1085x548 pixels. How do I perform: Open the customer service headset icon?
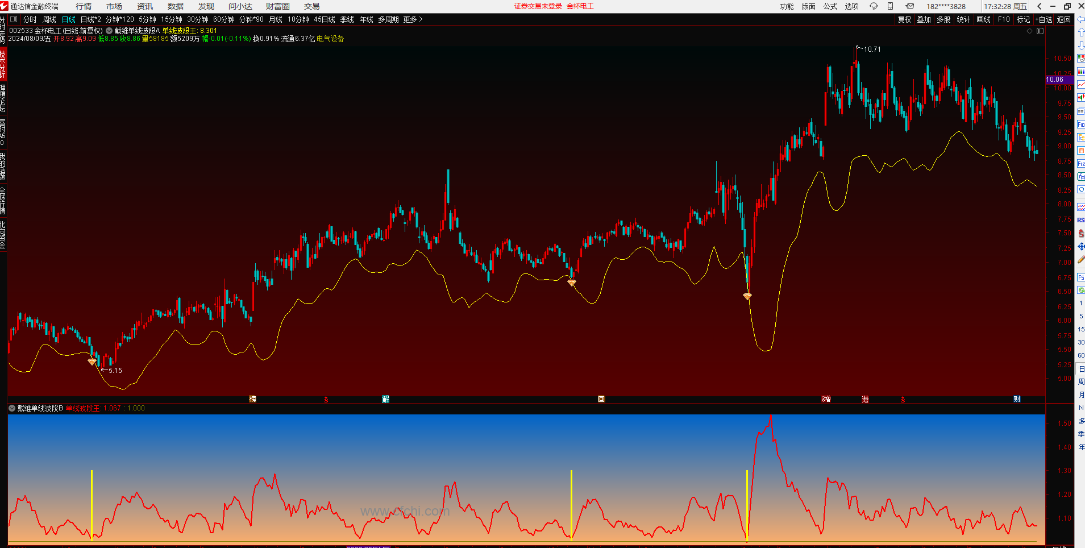874,6
